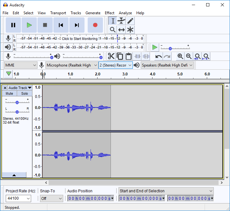Select the Selection (I-beam) tool
Image resolution: width=230 pixels, height=211 pixels.
click(x=113, y=21)
